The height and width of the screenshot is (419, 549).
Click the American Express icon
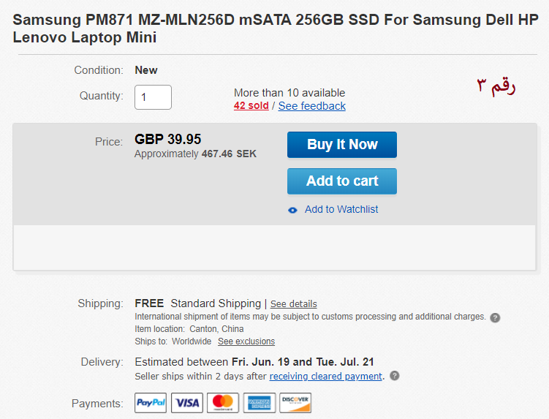[259, 403]
